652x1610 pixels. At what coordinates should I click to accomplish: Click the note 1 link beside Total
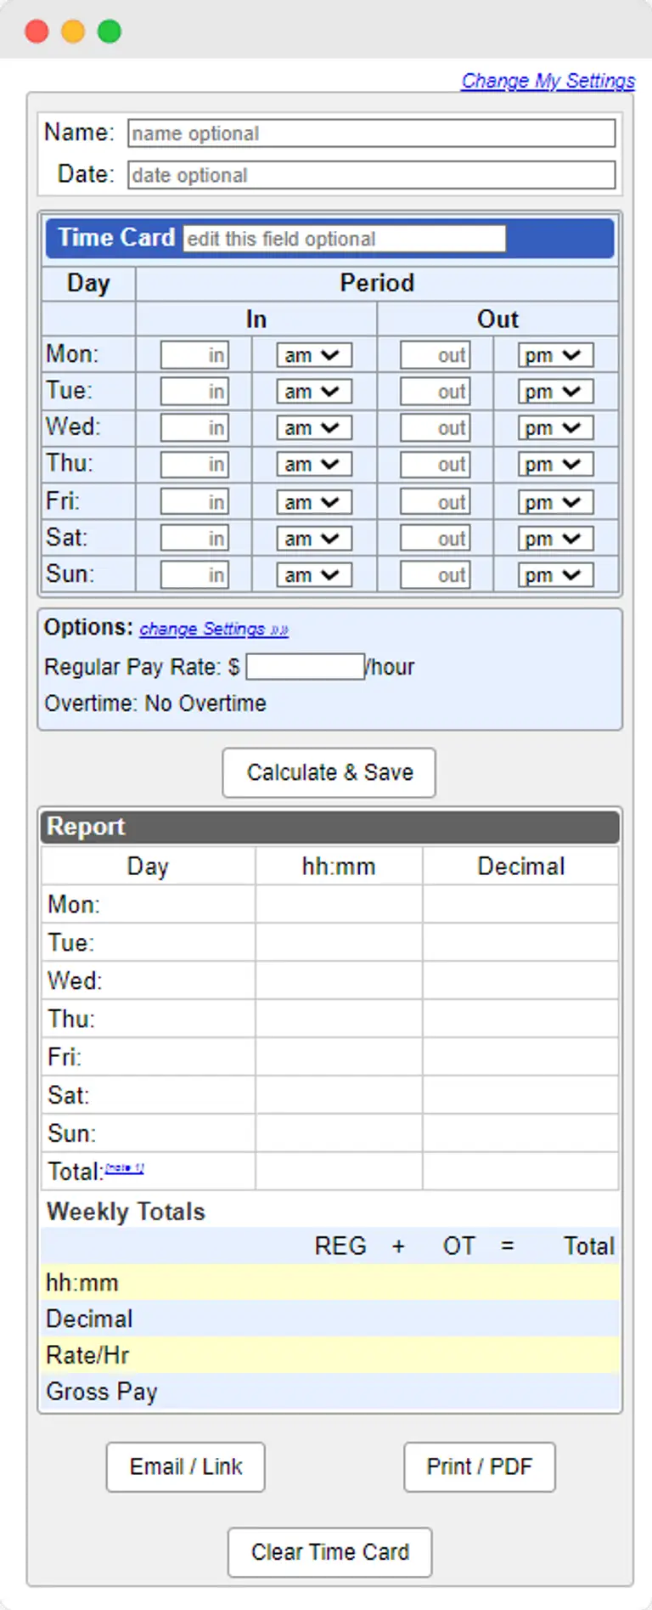click(124, 1167)
